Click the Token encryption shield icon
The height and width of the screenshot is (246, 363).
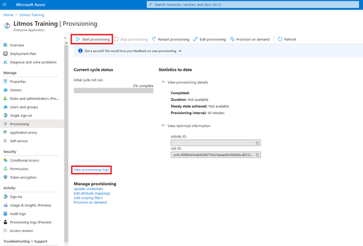point(5,177)
